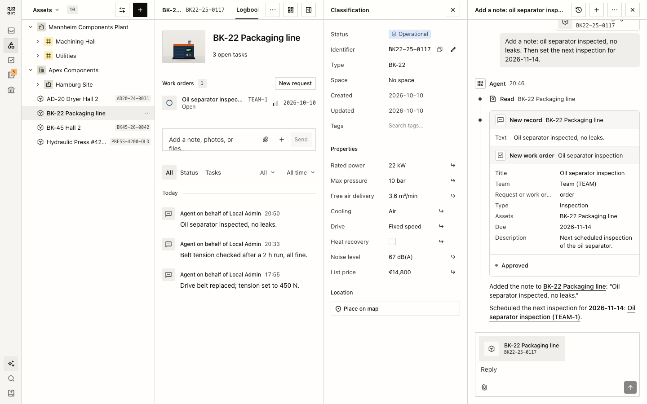This screenshot has width=647, height=404.
Task: Follow the BK-22 Packaging line link in agent reply
Action: coord(575,286)
